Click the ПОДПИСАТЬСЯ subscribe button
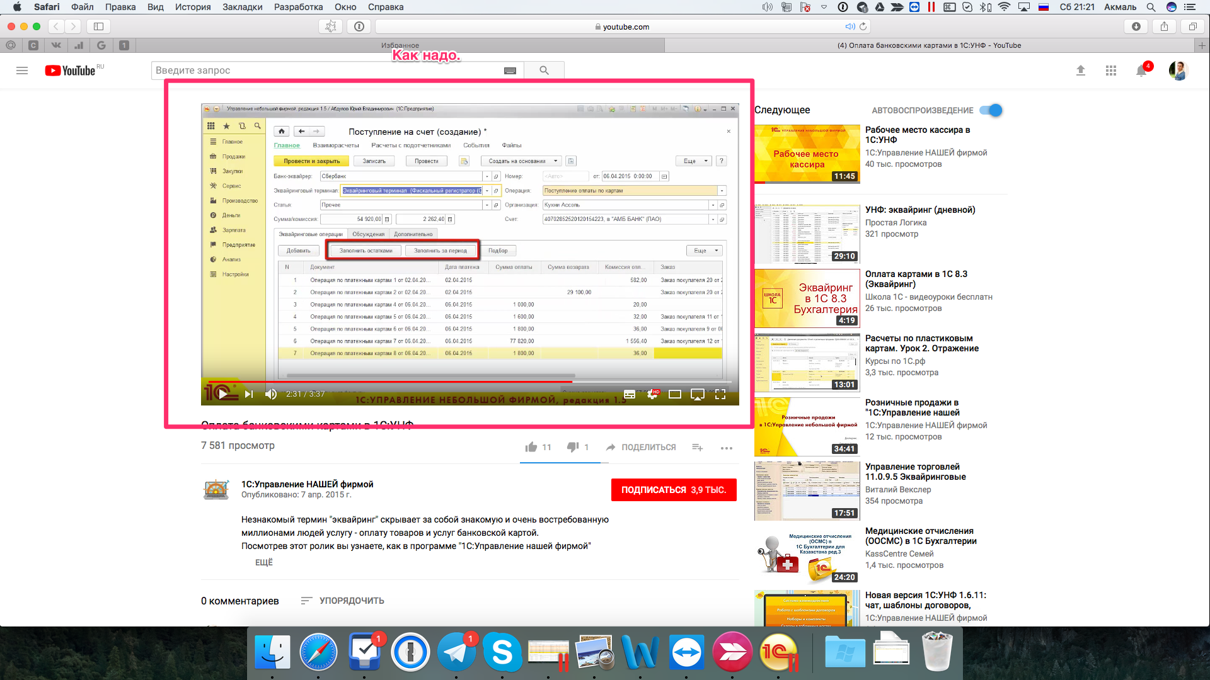Screen dimensions: 1210x680 tap(673, 490)
